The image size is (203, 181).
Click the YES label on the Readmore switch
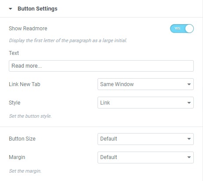(177, 29)
